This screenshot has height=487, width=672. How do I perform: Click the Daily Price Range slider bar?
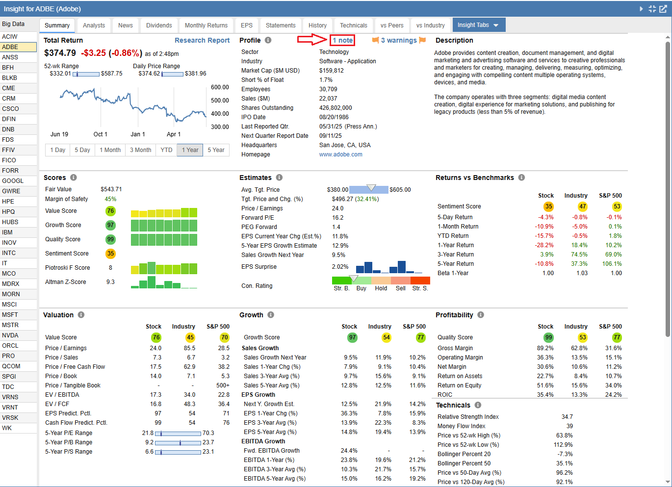[x=172, y=74]
